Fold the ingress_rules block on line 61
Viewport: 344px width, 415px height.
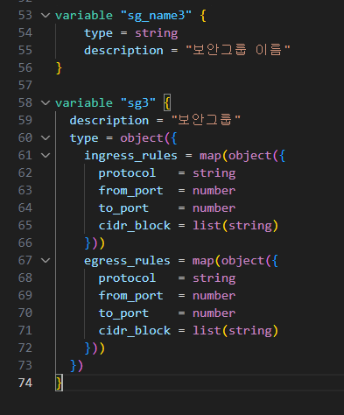[46, 155]
